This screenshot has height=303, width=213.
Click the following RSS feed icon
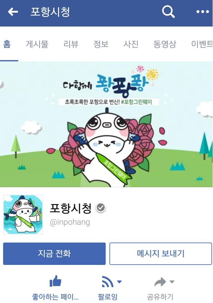coord(107,282)
